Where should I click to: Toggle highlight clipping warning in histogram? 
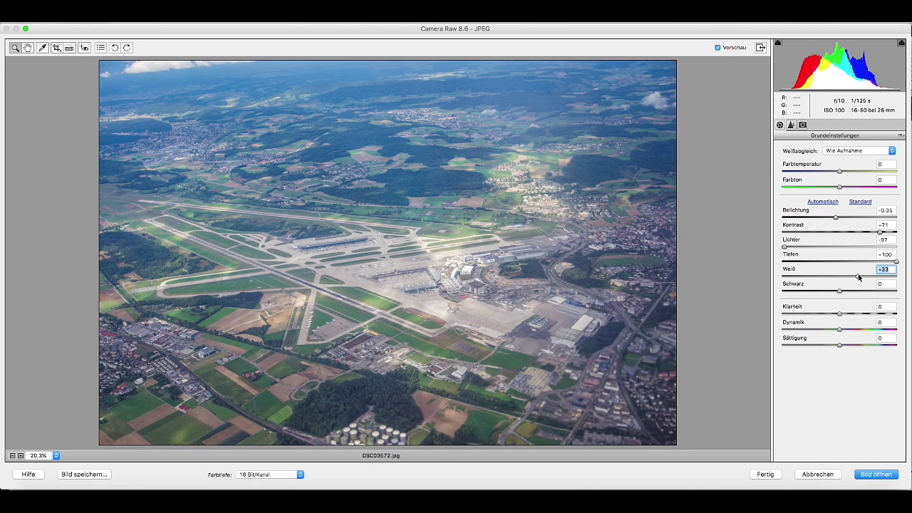click(x=902, y=43)
